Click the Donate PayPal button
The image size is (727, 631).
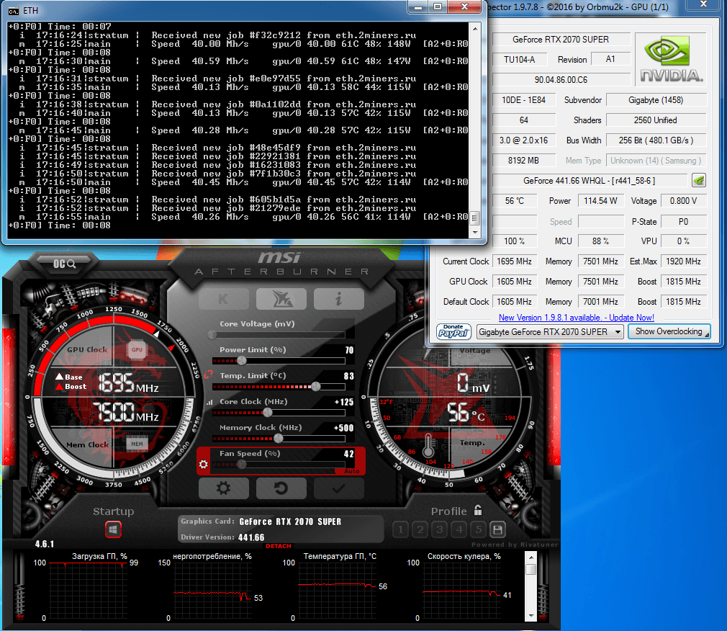tap(454, 331)
